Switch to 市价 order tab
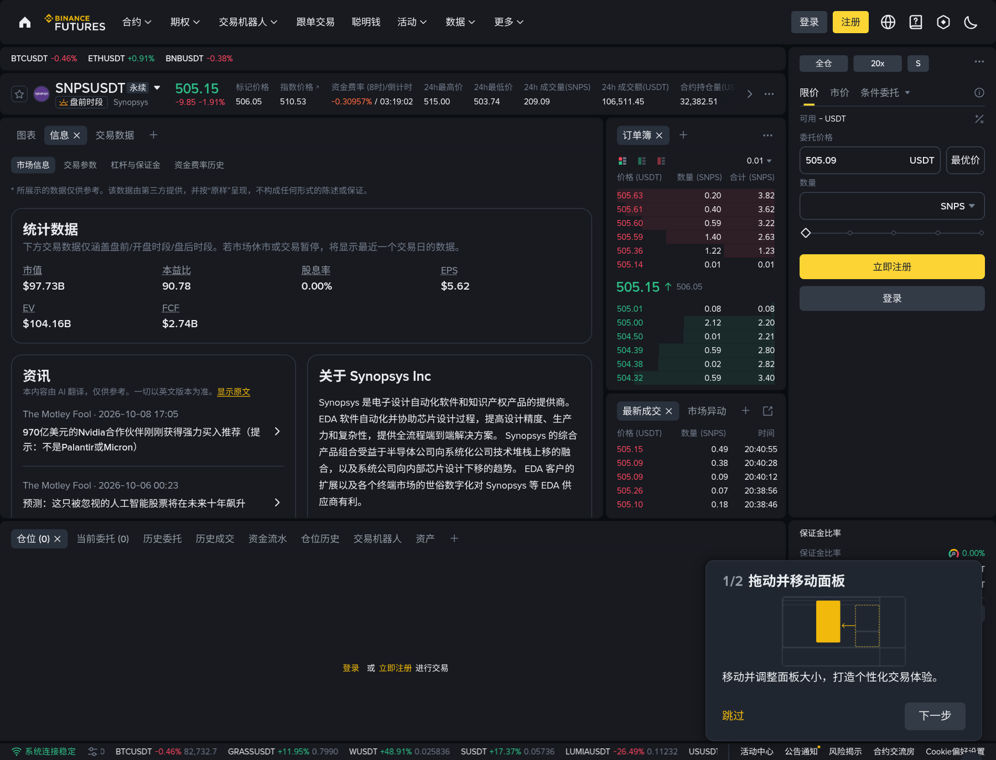Image resolution: width=996 pixels, height=760 pixels. (839, 93)
